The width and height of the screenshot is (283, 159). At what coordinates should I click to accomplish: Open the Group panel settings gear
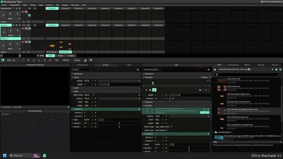[x=138, y=70]
